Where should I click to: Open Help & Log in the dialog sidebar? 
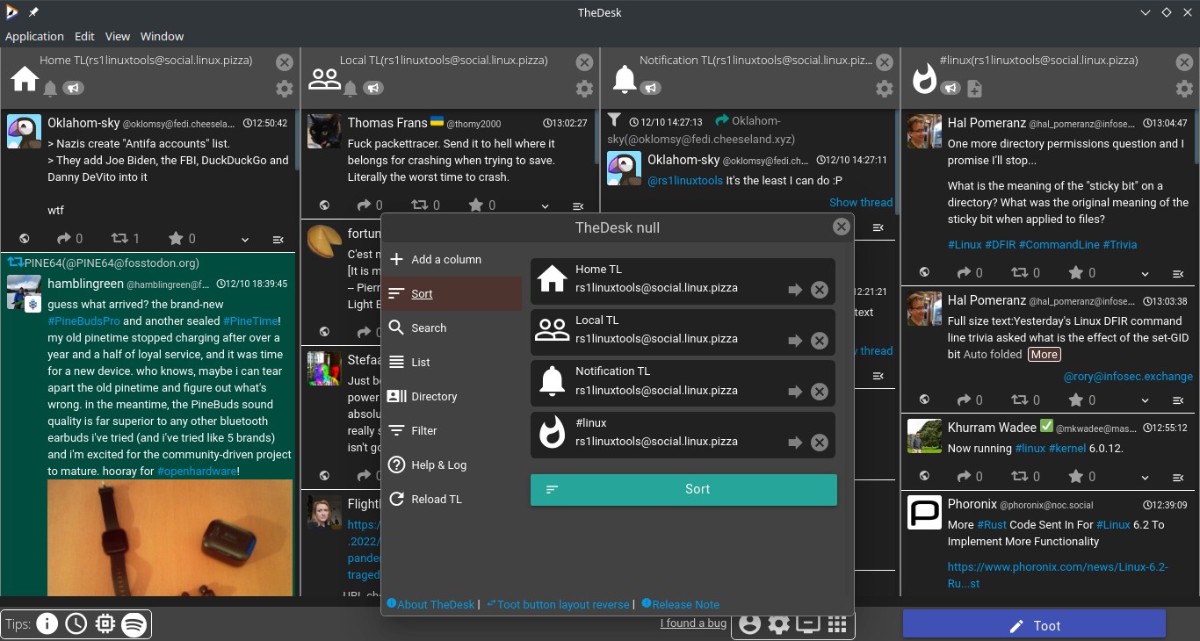click(x=452, y=465)
